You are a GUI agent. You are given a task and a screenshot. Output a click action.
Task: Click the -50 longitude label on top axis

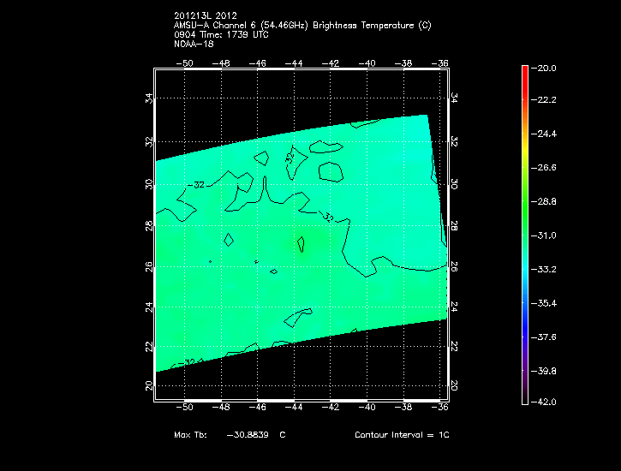click(183, 62)
